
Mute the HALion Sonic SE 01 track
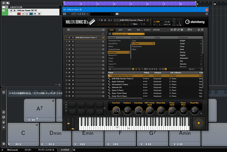tap(11, 11)
